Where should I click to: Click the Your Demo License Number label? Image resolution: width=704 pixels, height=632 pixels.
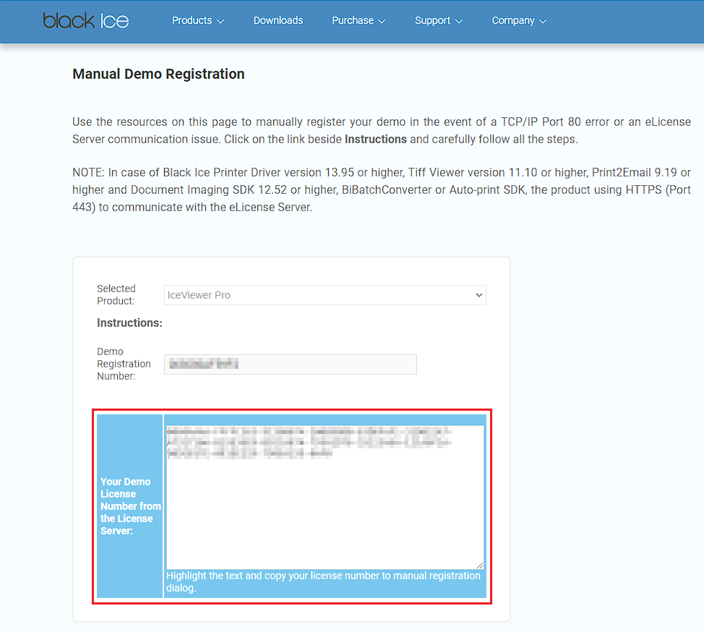coord(130,506)
